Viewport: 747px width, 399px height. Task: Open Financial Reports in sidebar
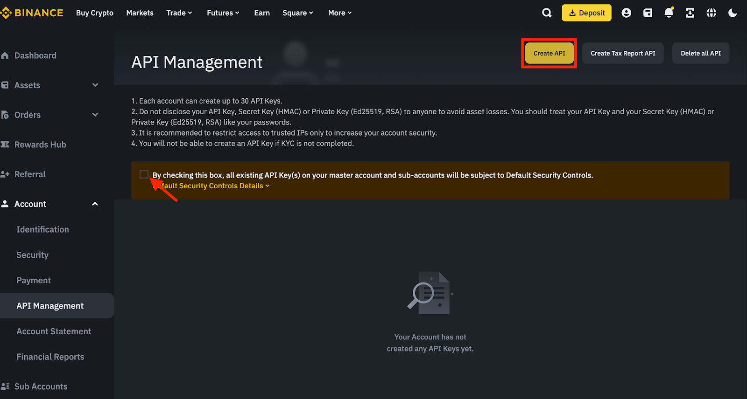click(x=50, y=357)
